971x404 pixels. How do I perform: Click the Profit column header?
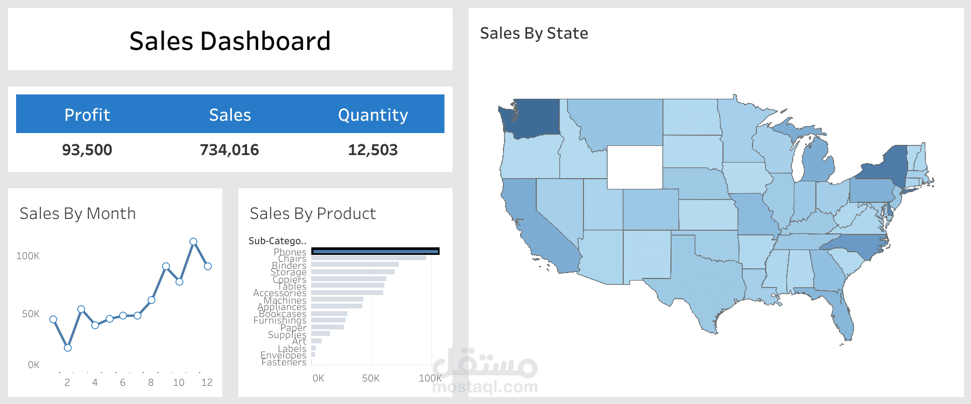pos(87,115)
